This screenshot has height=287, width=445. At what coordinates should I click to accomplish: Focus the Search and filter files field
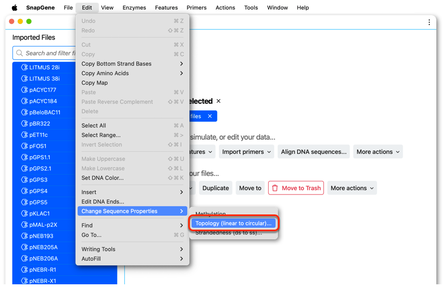44,53
